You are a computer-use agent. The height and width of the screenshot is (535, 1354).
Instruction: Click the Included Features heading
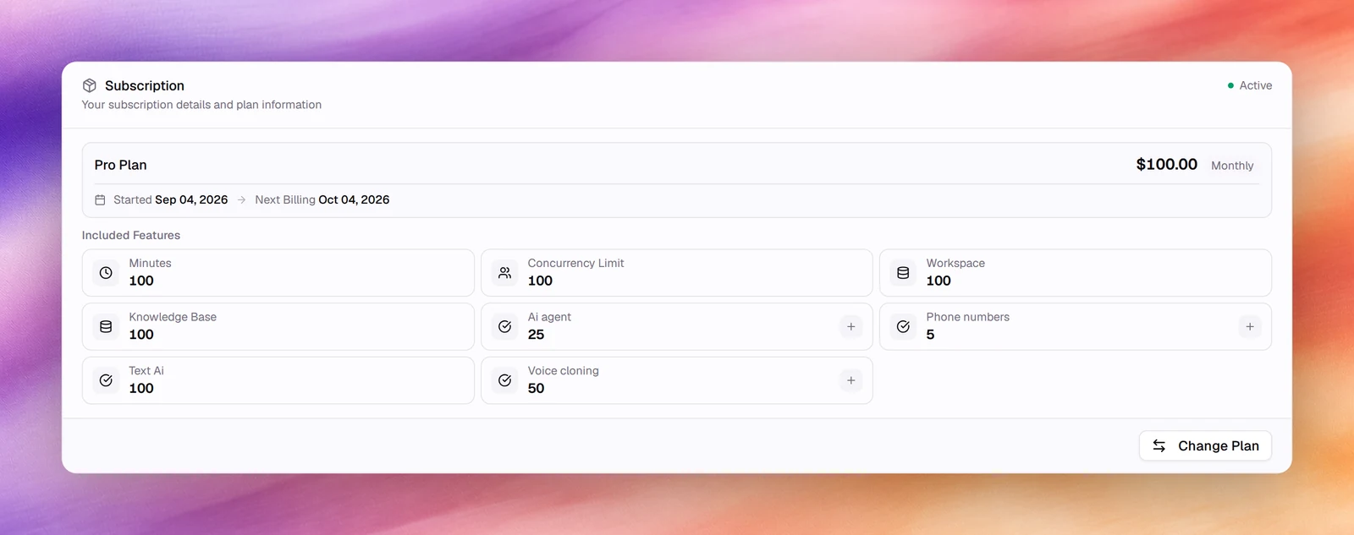[x=131, y=235]
